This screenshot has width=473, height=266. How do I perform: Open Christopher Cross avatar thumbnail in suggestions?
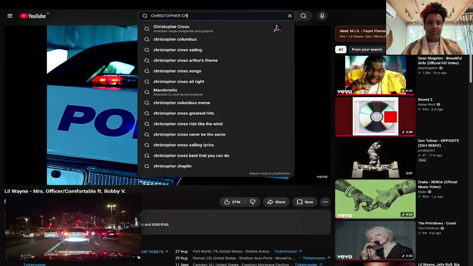pos(278,28)
